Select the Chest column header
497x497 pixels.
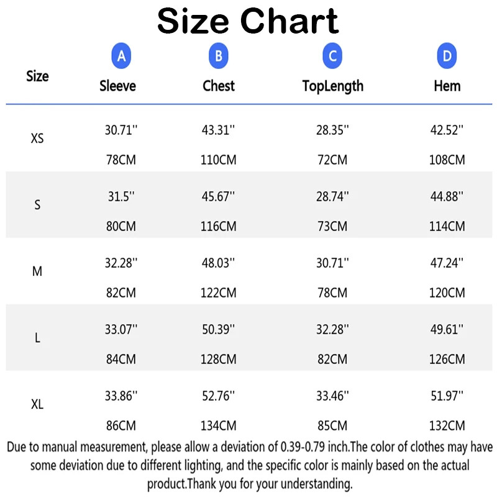[x=219, y=86]
